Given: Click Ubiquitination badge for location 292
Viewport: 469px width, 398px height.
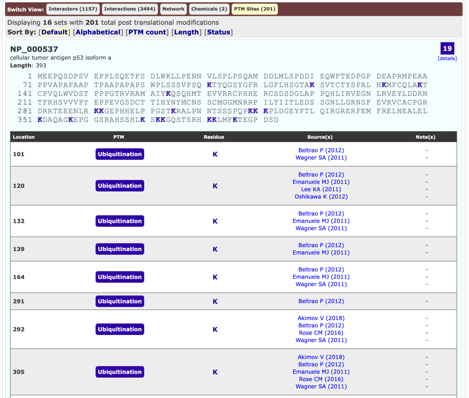Looking at the screenshot, I should click(120, 329).
